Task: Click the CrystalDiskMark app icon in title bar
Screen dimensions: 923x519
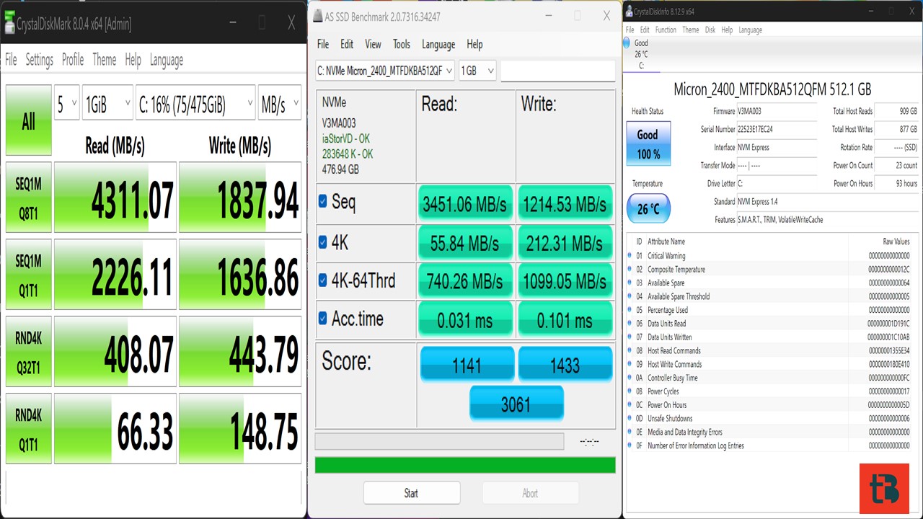Action: coord(9,23)
